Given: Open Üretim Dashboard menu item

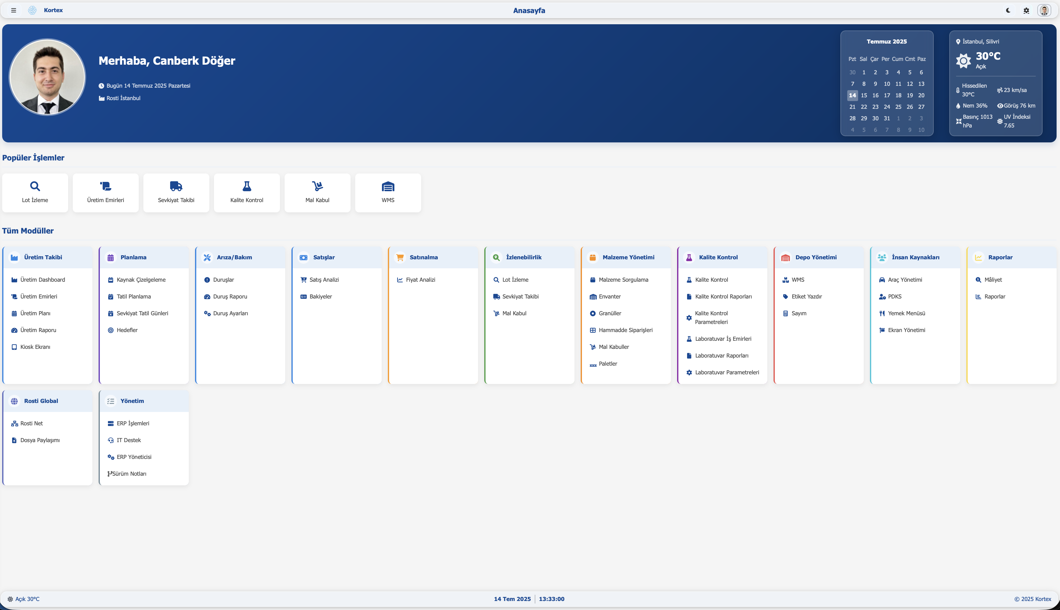Looking at the screenshot, I should tap(42, 280).
